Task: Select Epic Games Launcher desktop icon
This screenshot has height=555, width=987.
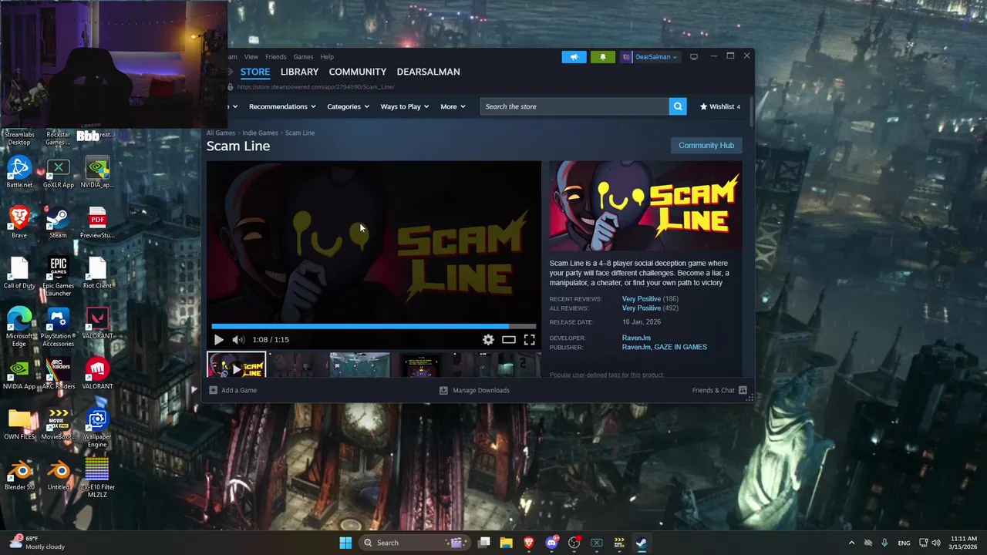Action: pos(59,277)
